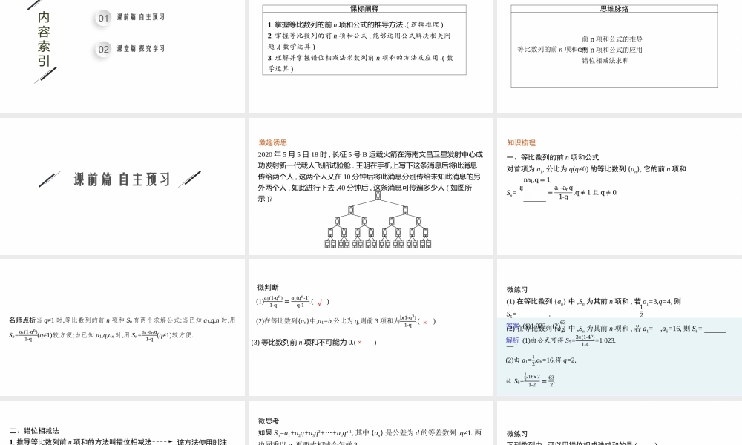Click the 课标阐释 table header
This screenshot has width=742, height=445.
tap(364, 9)
